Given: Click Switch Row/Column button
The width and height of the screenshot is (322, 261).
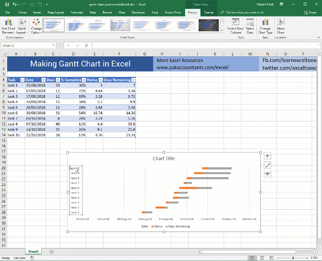Looking at the screenshot, I should pyautogui.click(x=236, y=26).
